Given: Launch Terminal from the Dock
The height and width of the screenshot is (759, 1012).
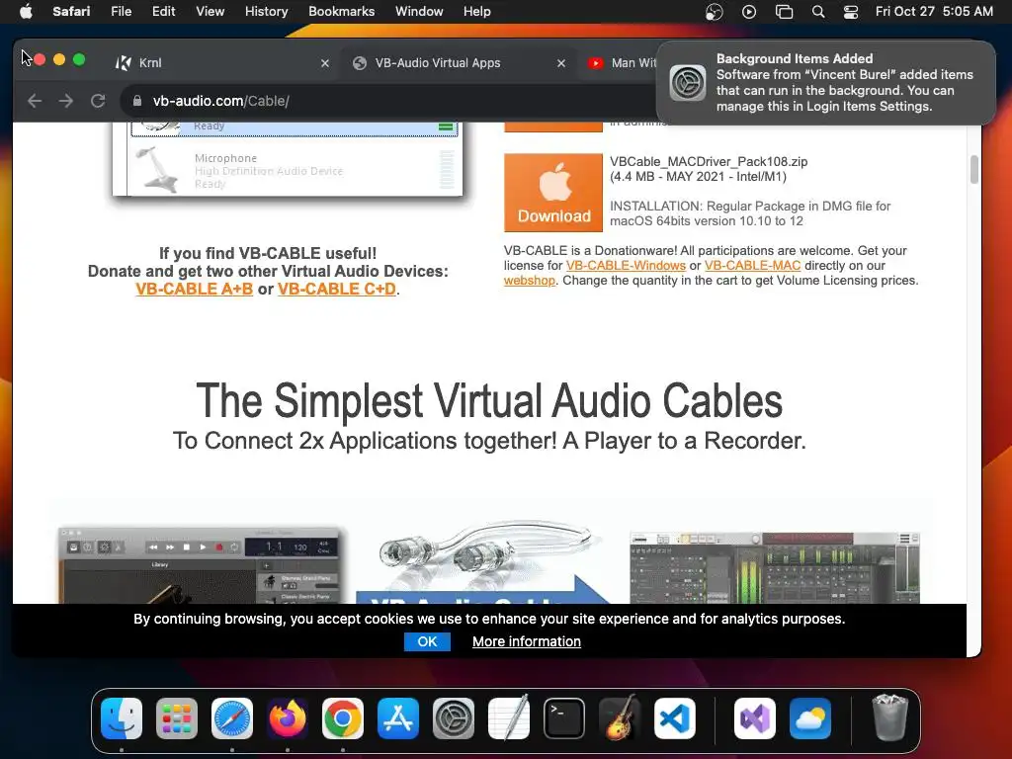Looking at the screenshot, I should [x=564, y=718].
